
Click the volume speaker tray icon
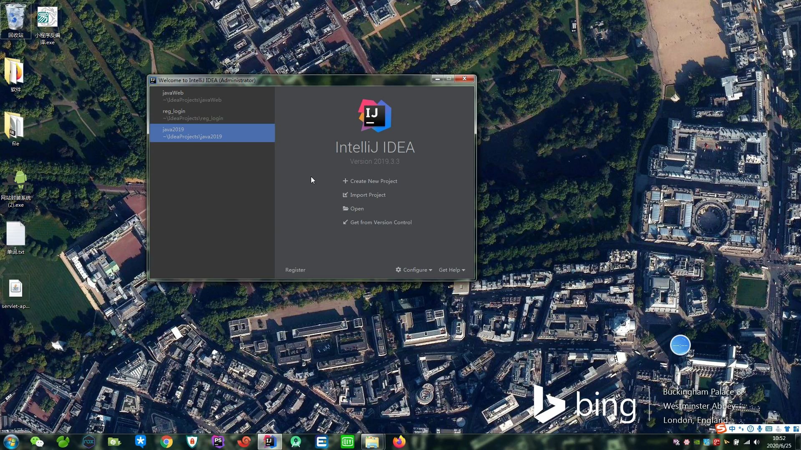point(756,442)
